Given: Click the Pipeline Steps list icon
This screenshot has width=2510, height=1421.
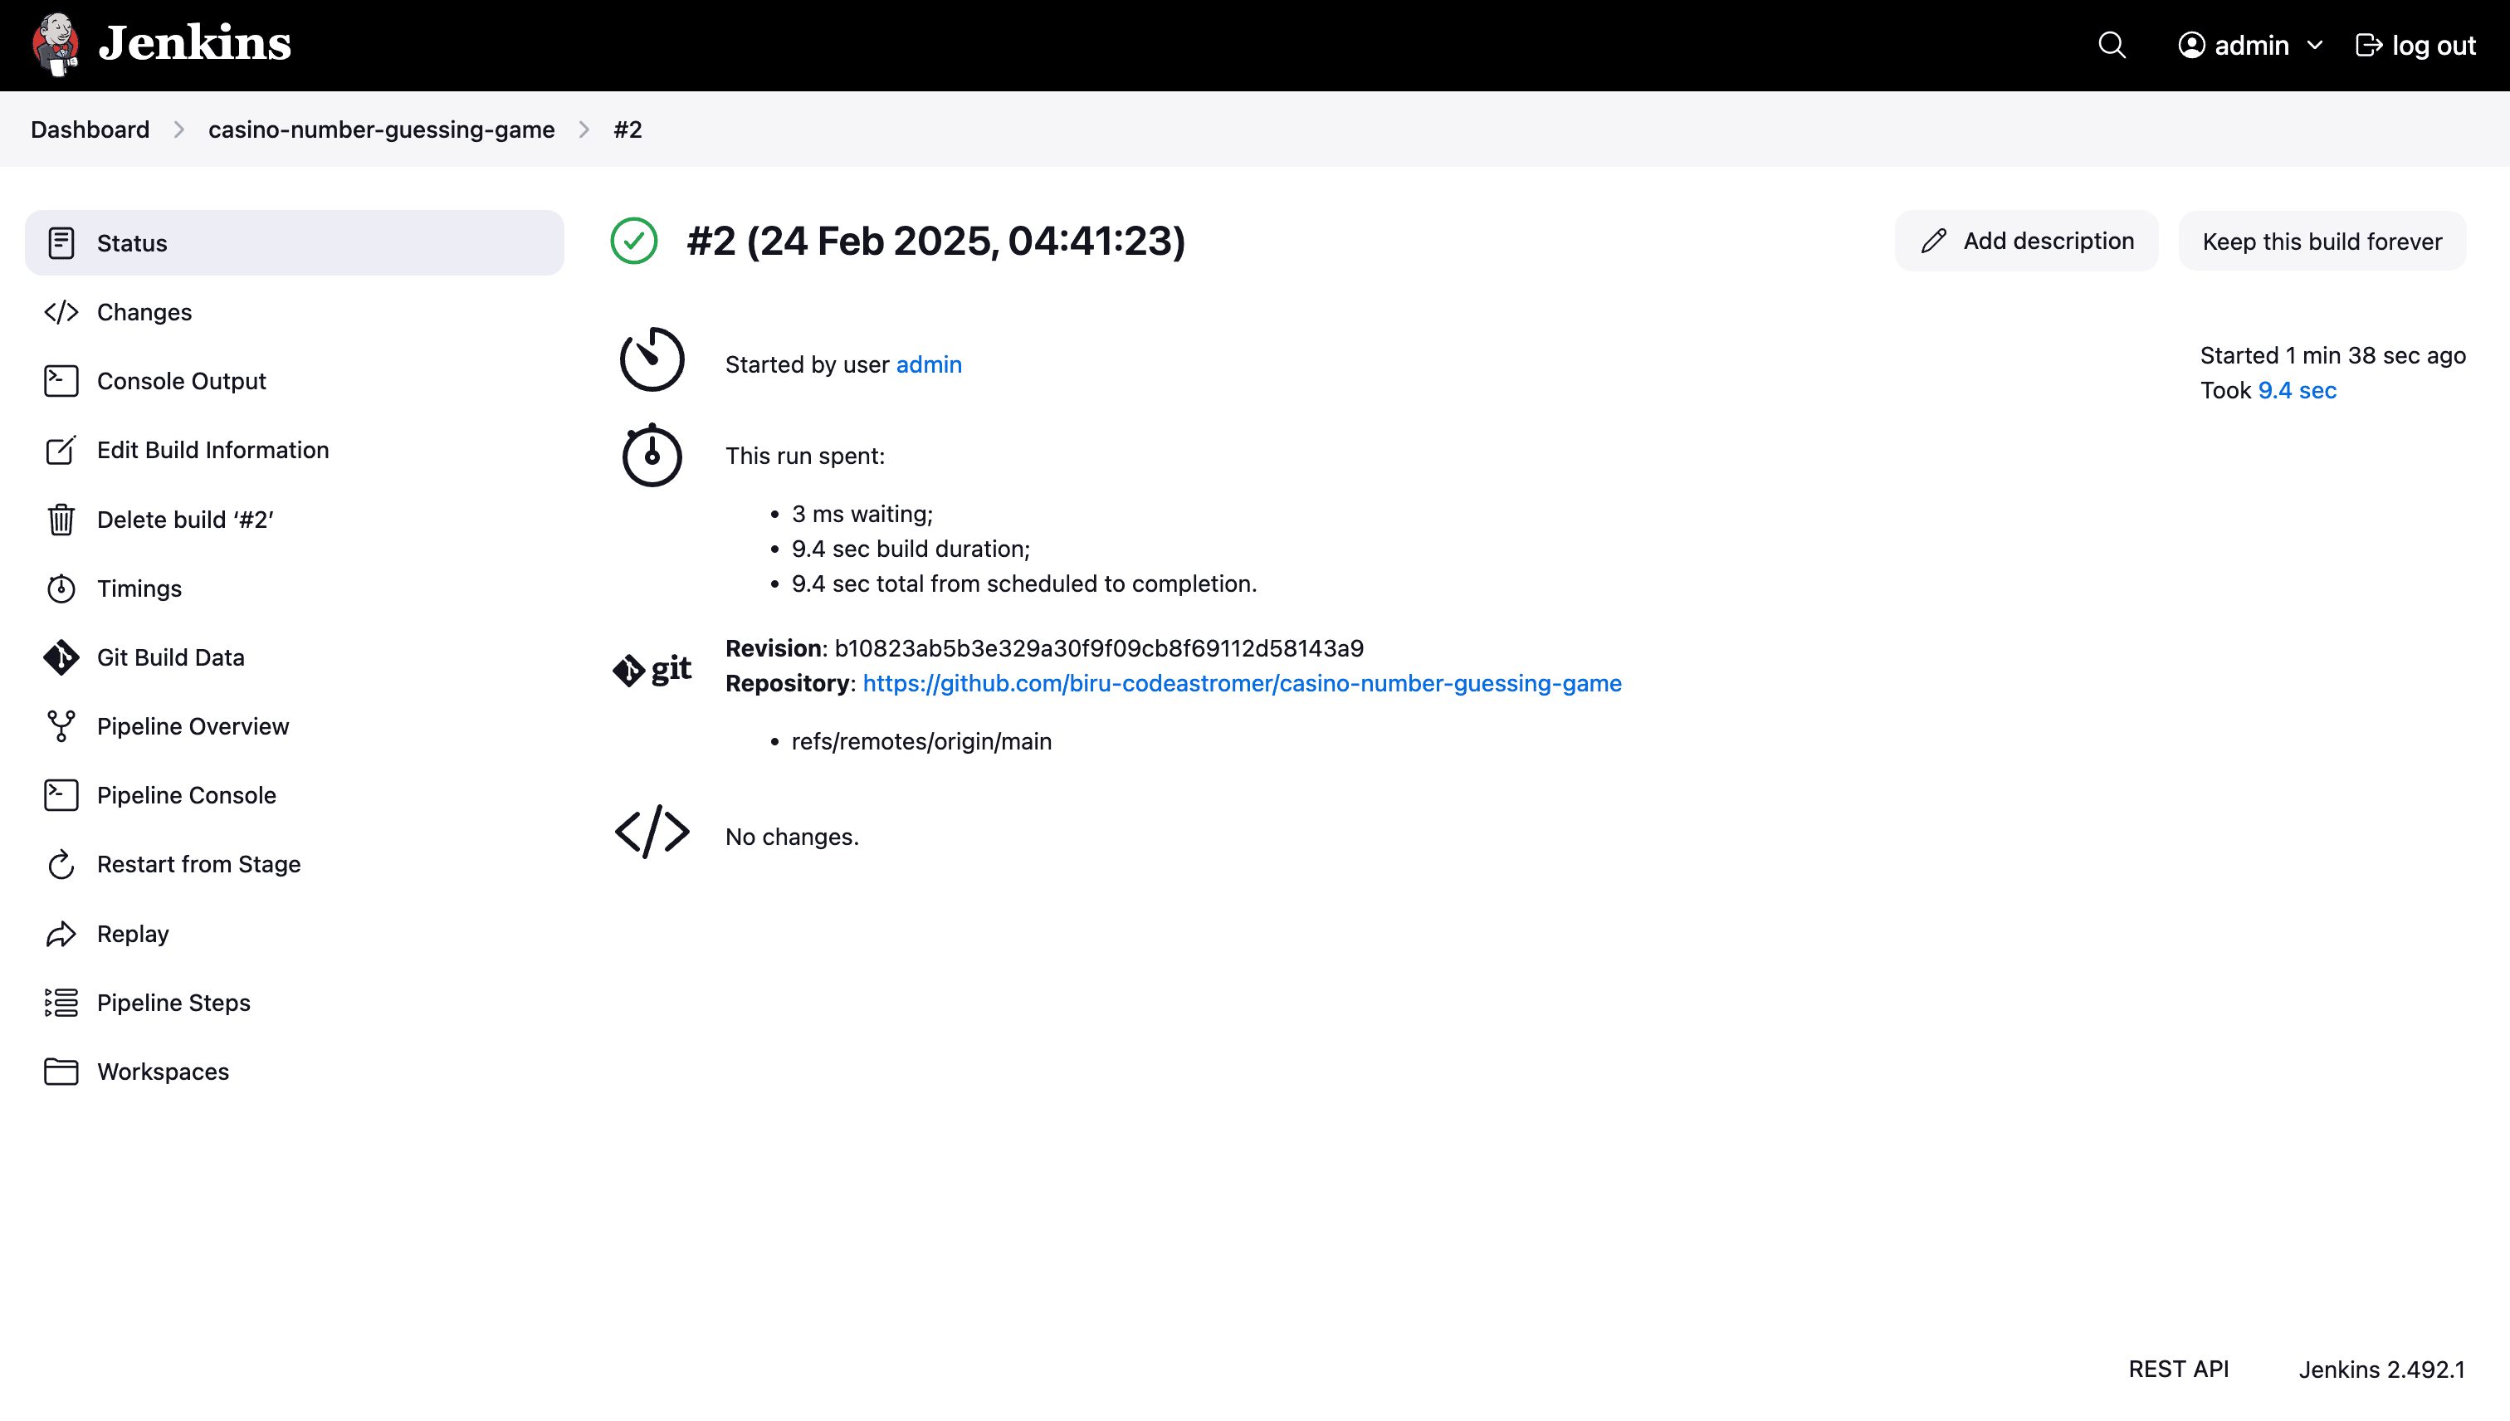Looking at the screenshot, I should [61, 1003].
